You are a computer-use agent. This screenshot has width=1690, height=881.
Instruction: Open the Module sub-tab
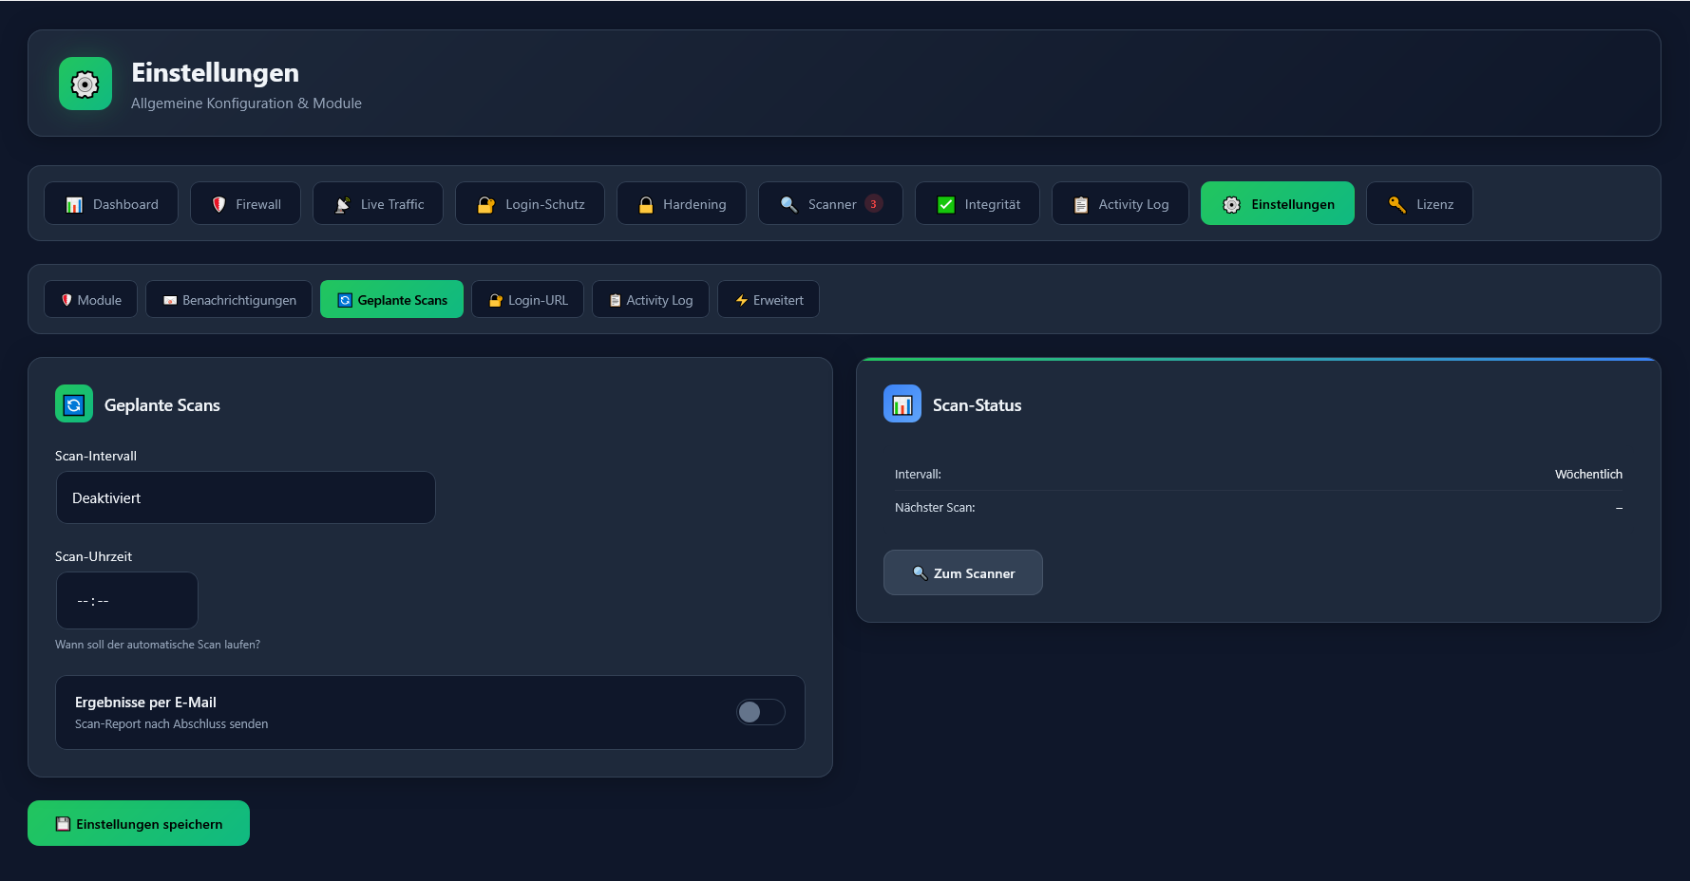pyautogui.click(x=91, y=300)
